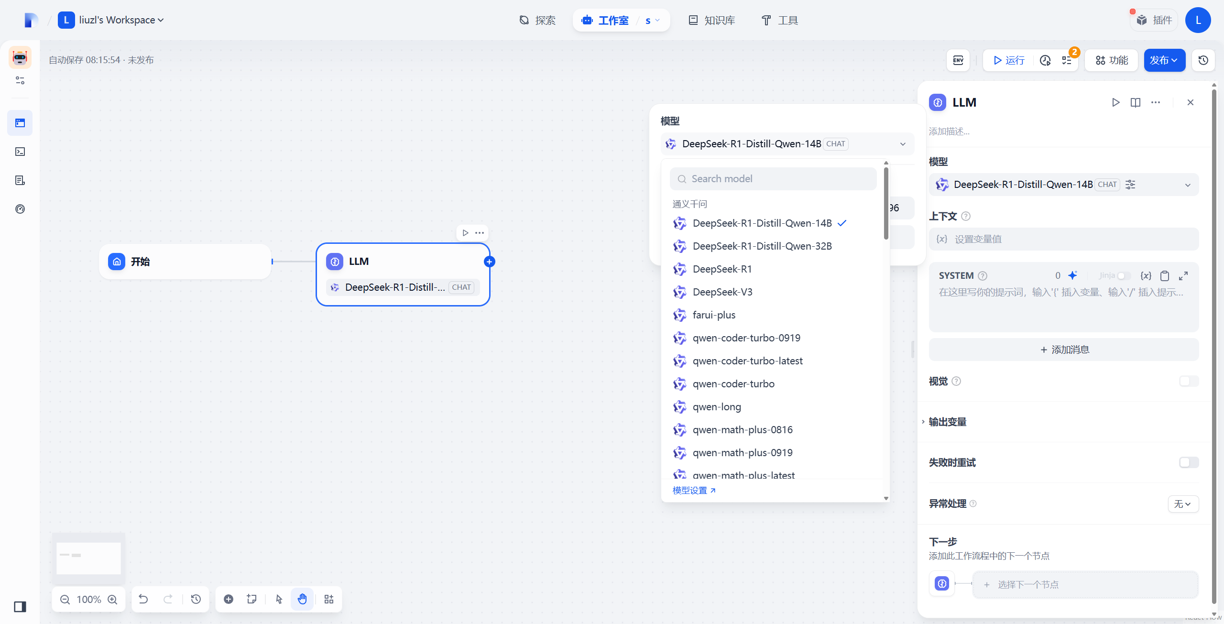The image size is (1224, 624).
Task: Click the ENV environment variables icon
Action: (x=958, y=60)
